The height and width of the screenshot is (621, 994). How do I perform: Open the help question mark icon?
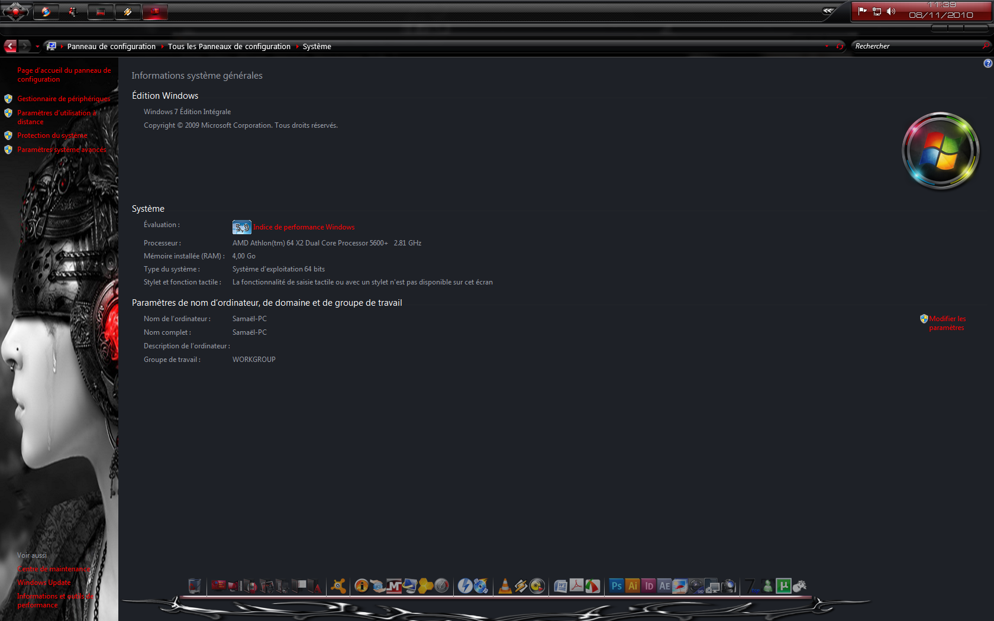(987, 63)
